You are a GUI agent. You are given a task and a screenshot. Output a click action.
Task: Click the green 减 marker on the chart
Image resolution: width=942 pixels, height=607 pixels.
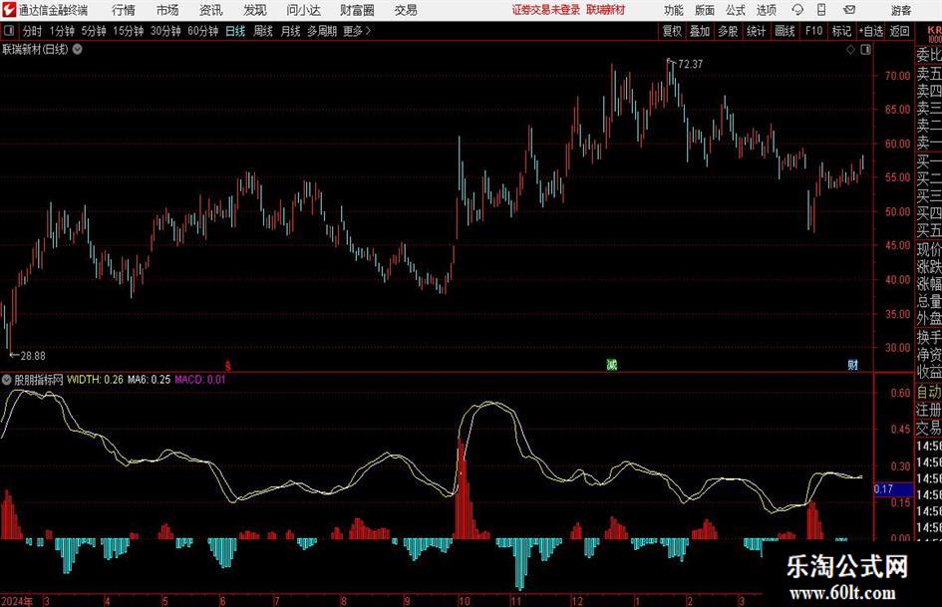coord(612,364)
